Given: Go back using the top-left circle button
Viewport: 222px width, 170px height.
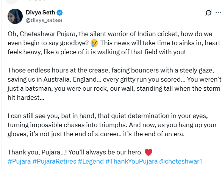Looking at the screenshot, I should 11,2.
